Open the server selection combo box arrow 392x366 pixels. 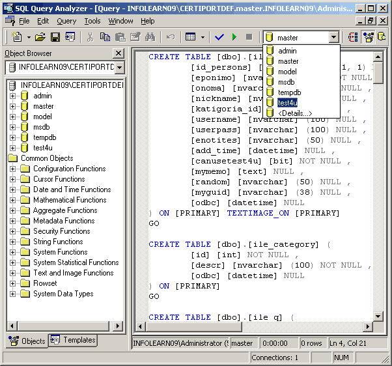[x=120, y=67]
